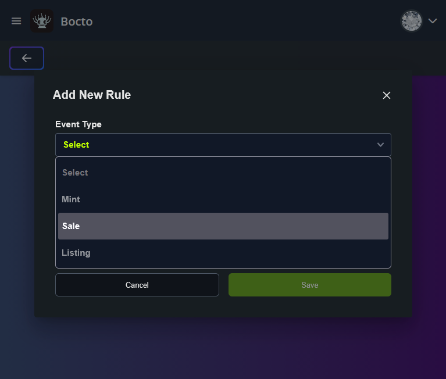Click the back arrow button
This screenshot has height=379, width=446.
click(27, 58)
